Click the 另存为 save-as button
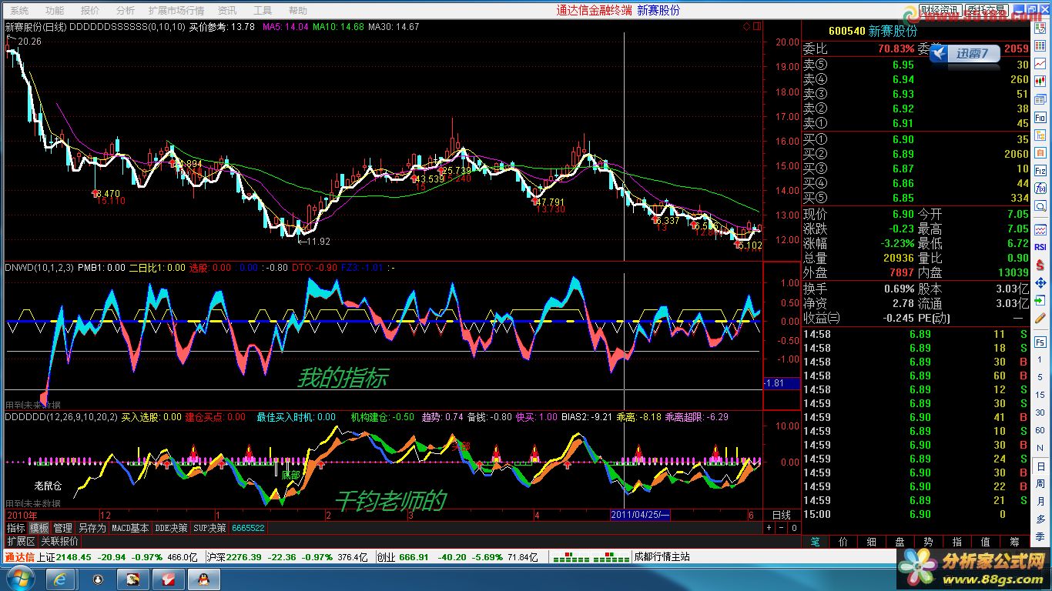 click(92, 528)
